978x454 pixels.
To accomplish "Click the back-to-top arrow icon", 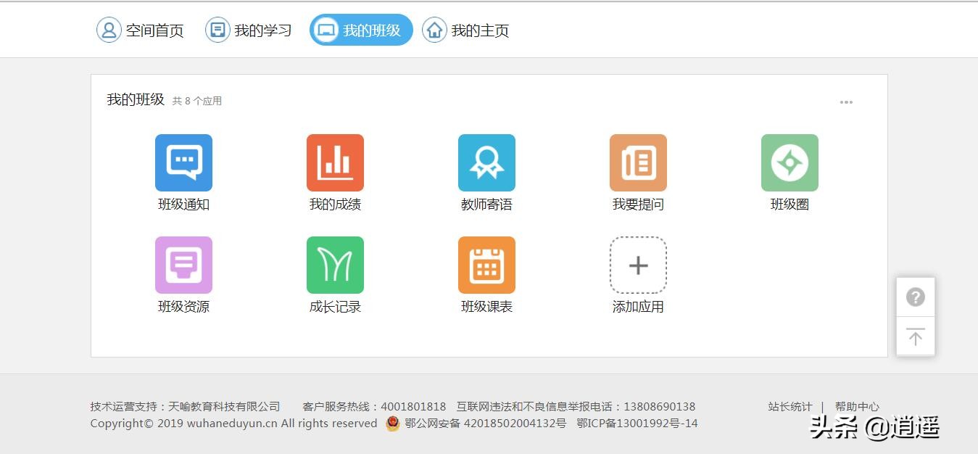I will pyautogui.click(x=915, y=336).
